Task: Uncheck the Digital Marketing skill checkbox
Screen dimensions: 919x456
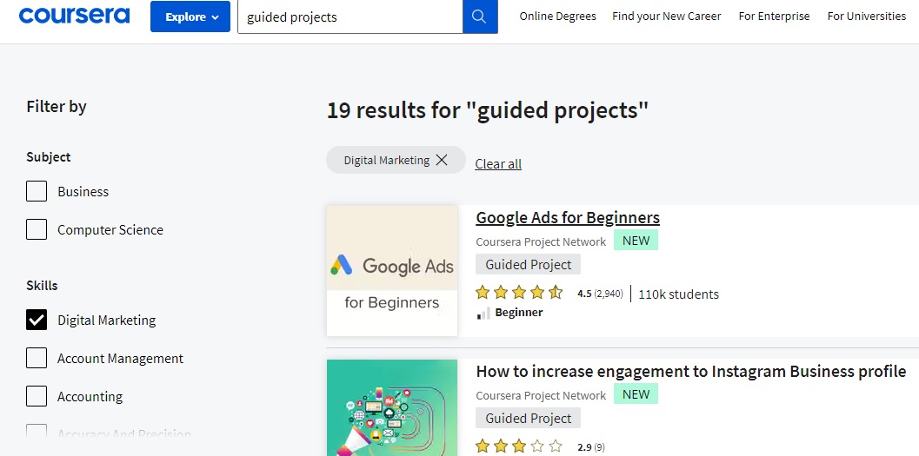Action: (37, 321)
